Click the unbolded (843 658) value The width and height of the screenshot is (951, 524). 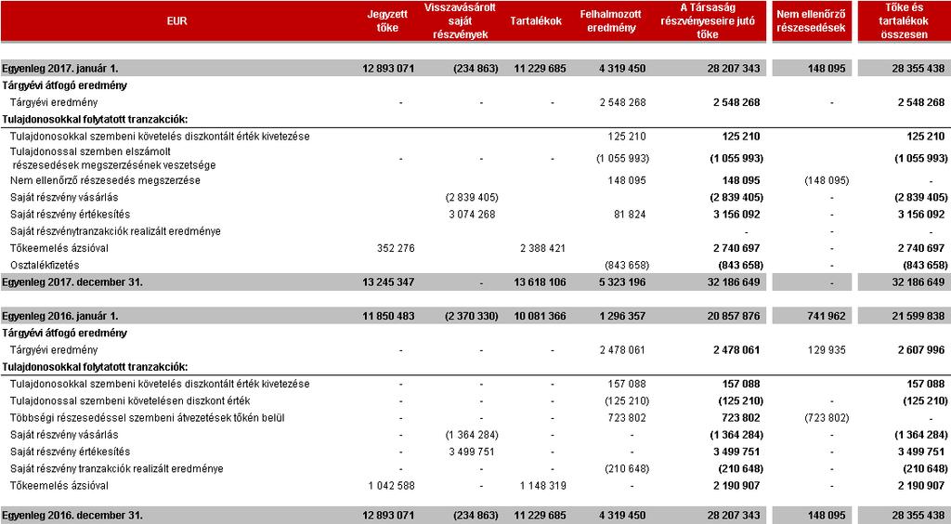tap(627, 265)
